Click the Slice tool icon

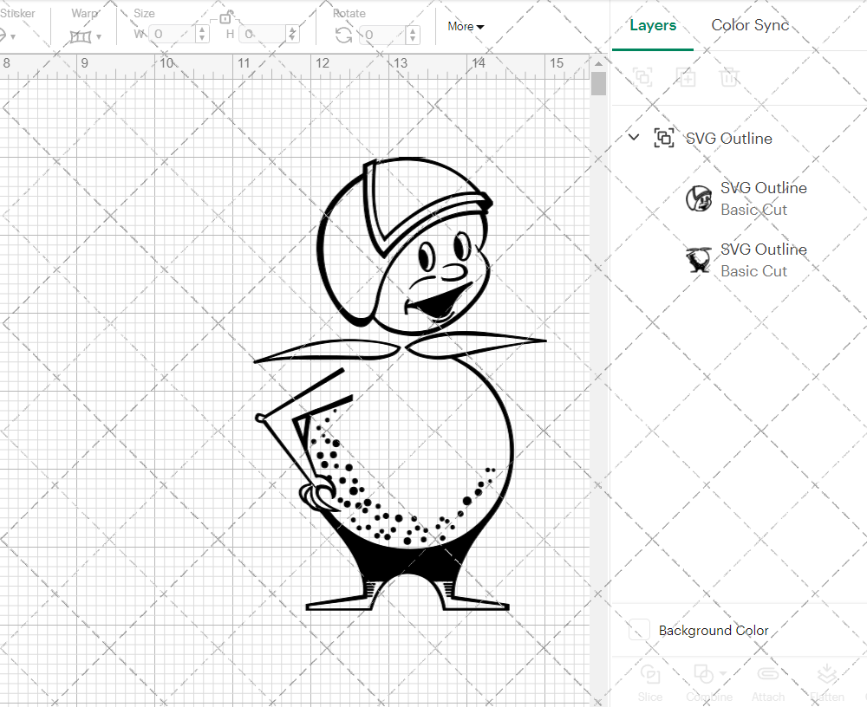point(649,675)
